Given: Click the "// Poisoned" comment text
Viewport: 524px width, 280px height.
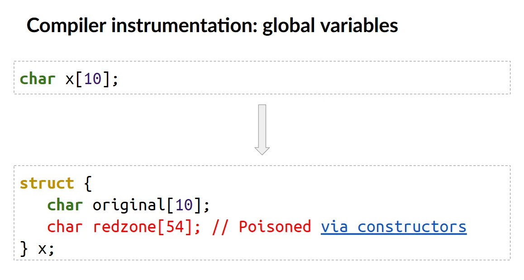Looking at the screenshot, I should click(262, 227).
